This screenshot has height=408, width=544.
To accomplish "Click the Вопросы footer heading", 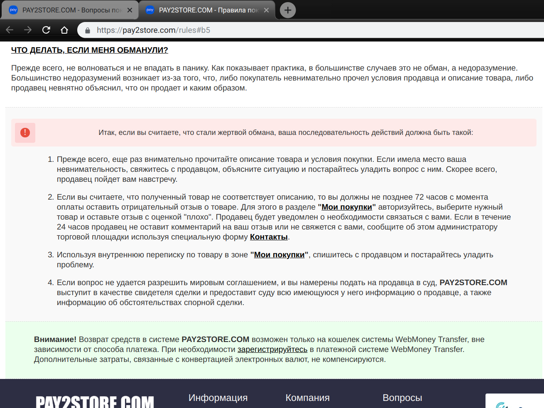I will tap(402, 398).
